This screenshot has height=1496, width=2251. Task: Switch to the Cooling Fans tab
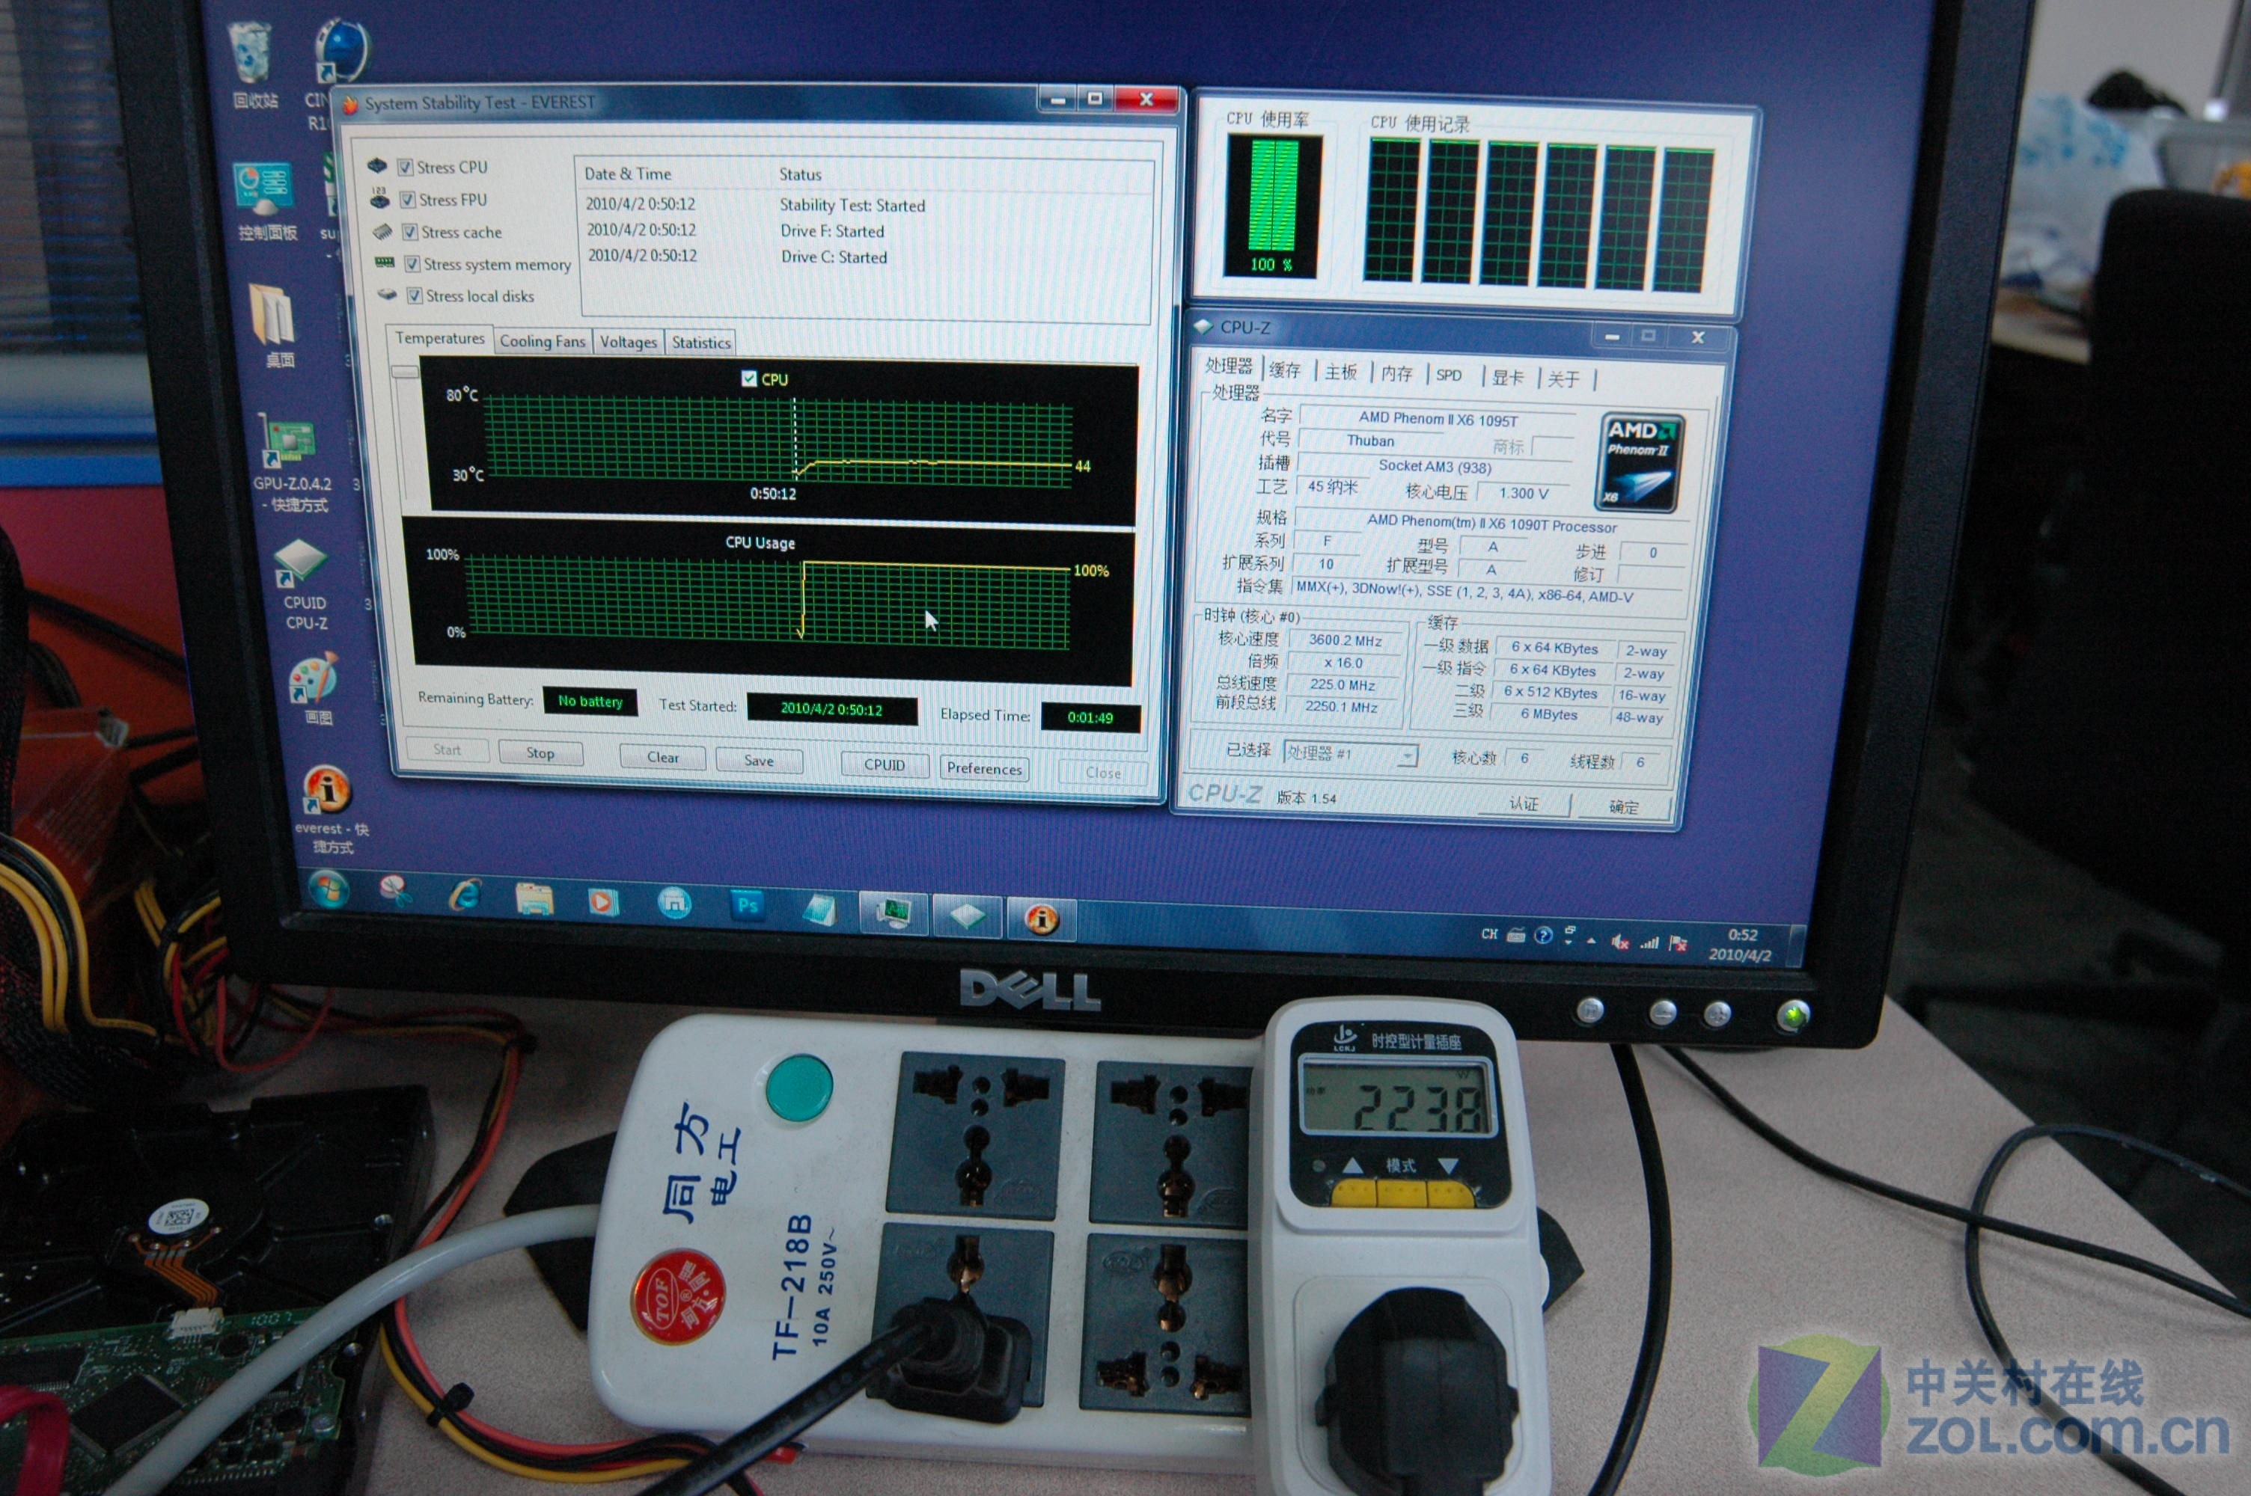[543, 342]
